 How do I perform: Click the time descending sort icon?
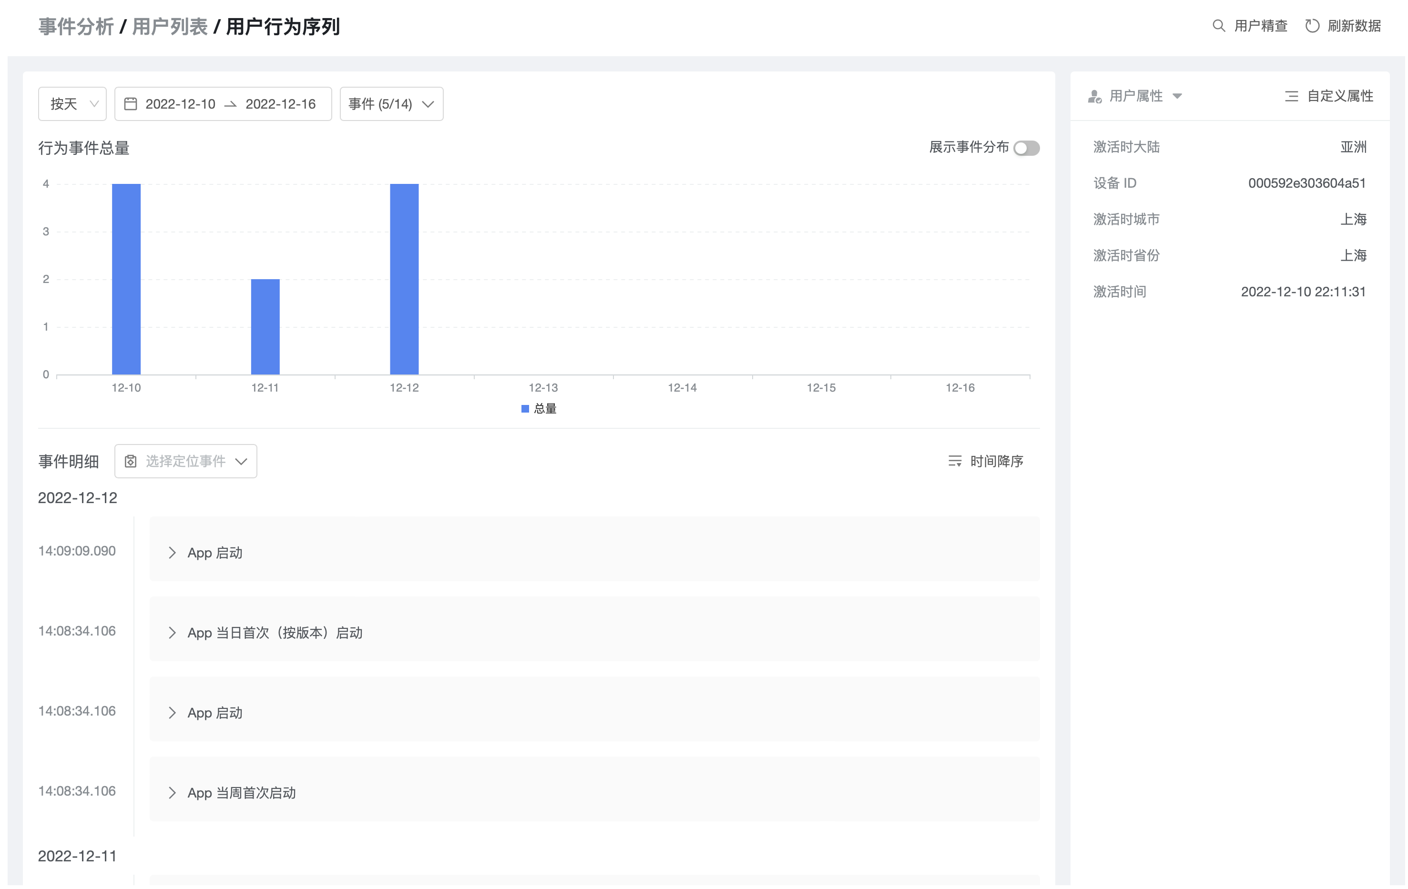click(x=954, y=461)
